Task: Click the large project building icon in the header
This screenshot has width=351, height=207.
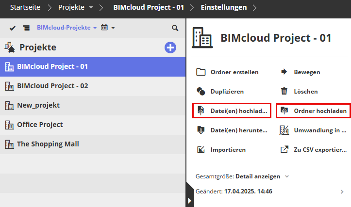Action: pos(202,38)
